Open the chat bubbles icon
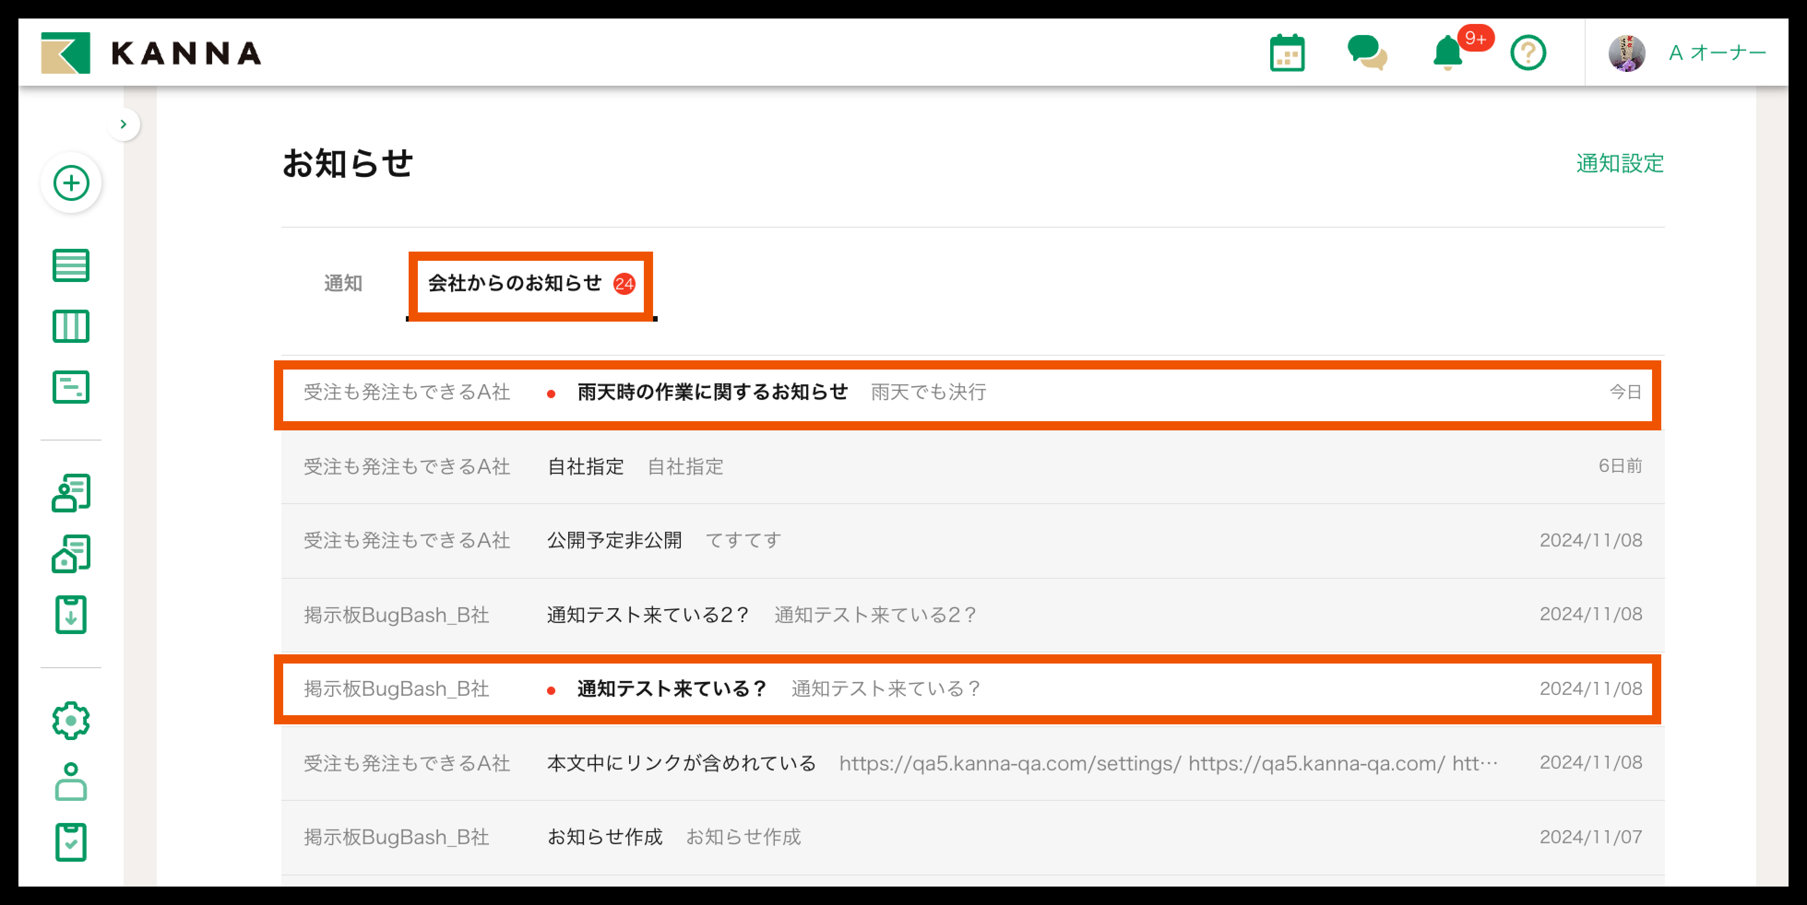The width and height of the screenshot is (1807, 905). pyautogui.click(x=1367, y=53)
